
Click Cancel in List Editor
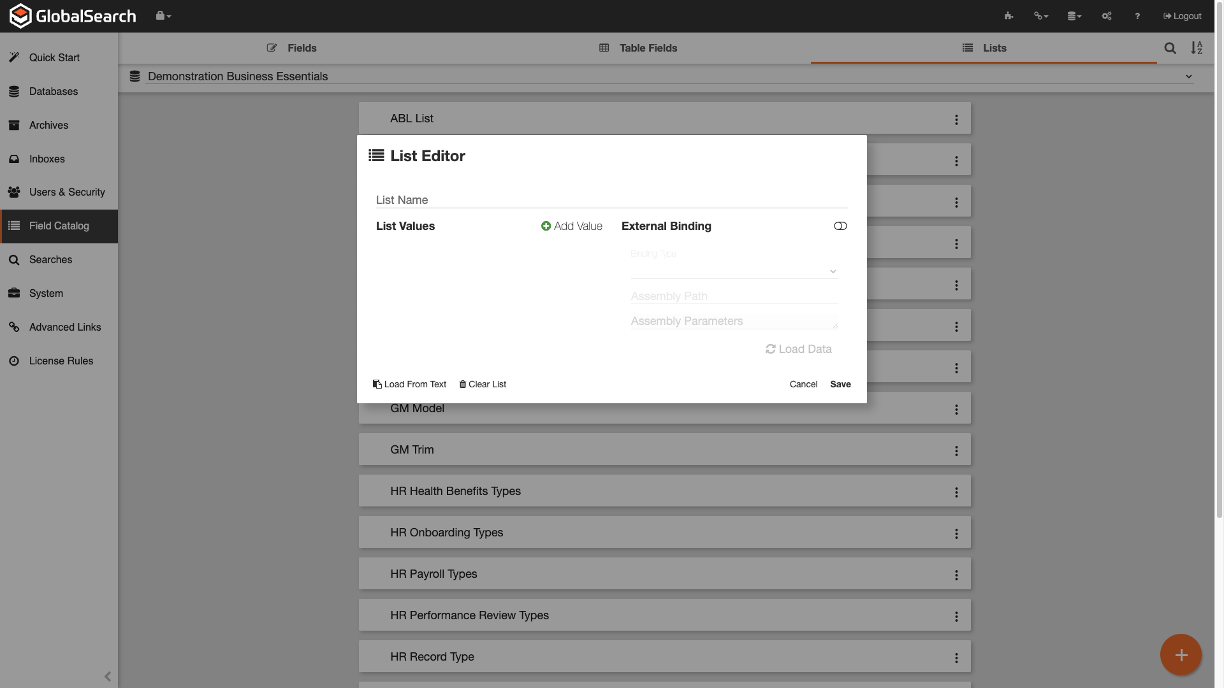(x=803, y=384)
